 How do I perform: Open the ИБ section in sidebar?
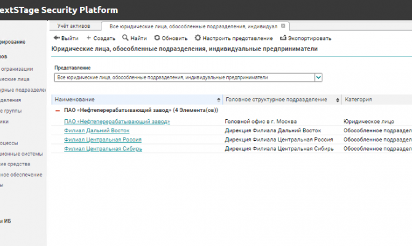(x=6, y=221)
